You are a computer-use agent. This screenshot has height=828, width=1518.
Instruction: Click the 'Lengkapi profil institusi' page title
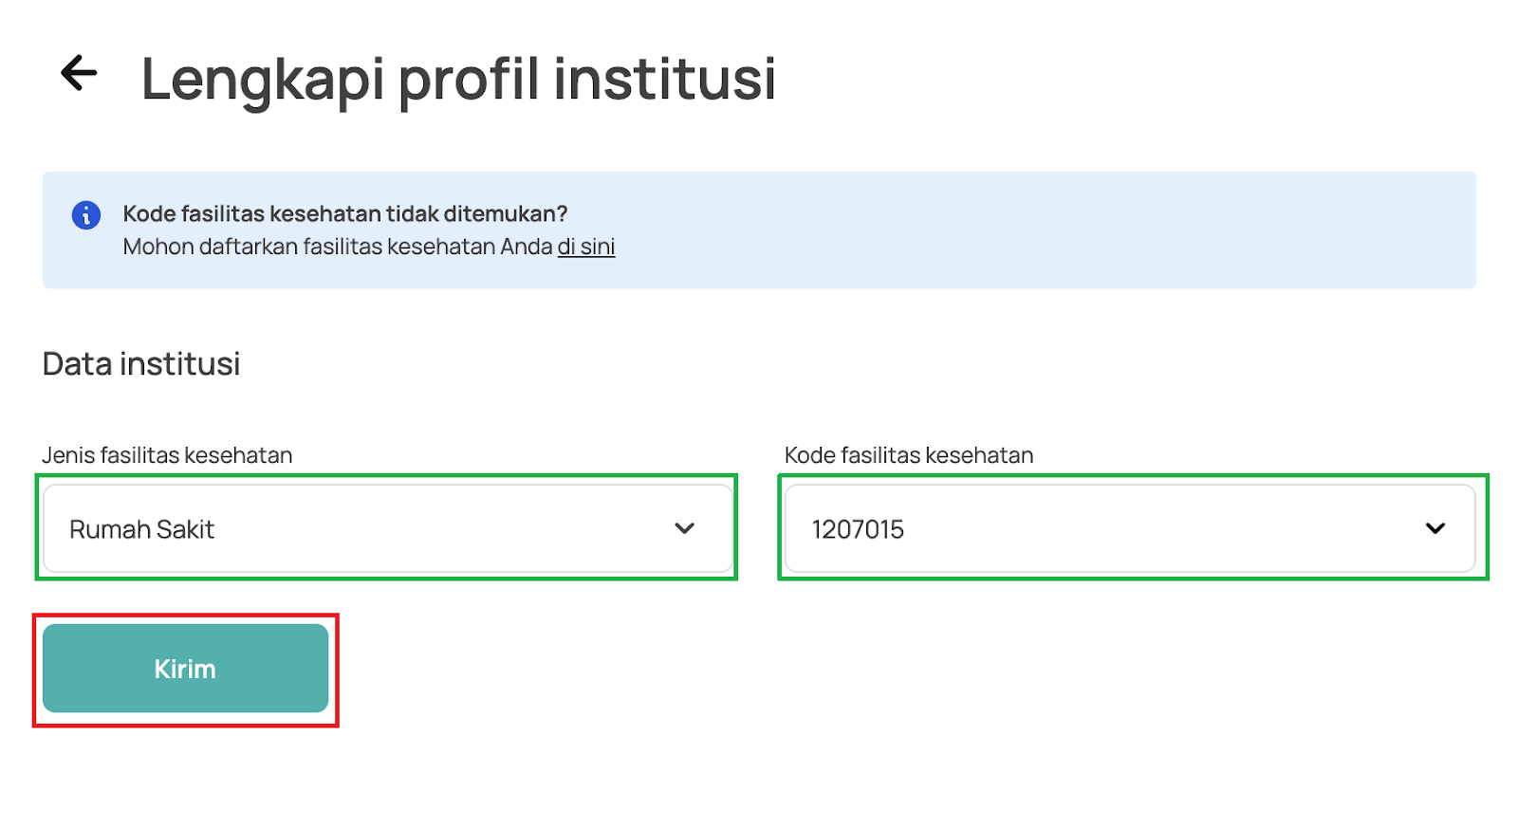click(459, 78)
